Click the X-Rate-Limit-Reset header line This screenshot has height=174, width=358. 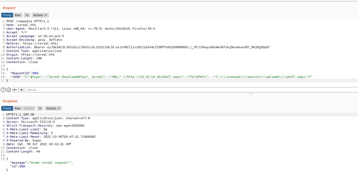[51, 137]
